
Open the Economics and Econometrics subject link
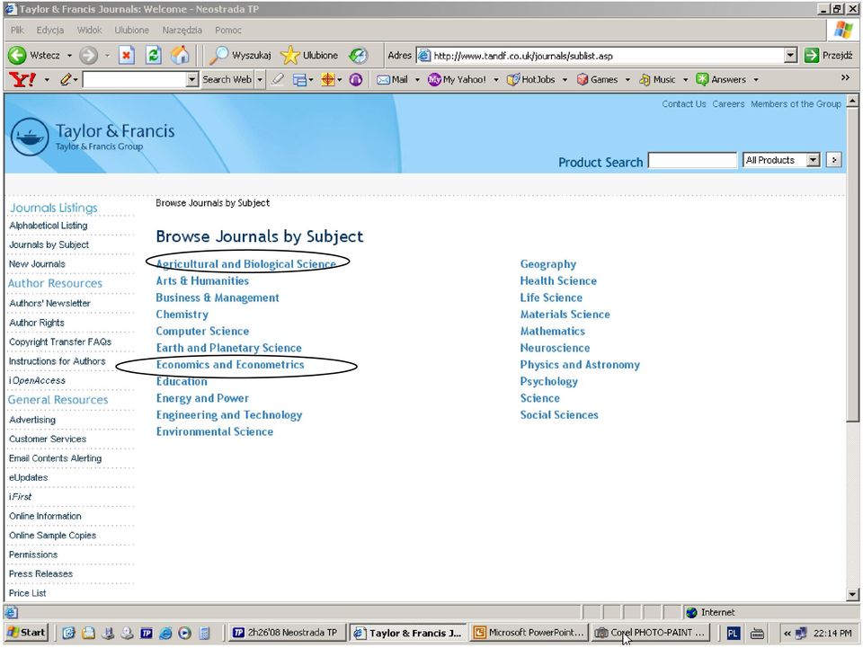pos(230,365)
